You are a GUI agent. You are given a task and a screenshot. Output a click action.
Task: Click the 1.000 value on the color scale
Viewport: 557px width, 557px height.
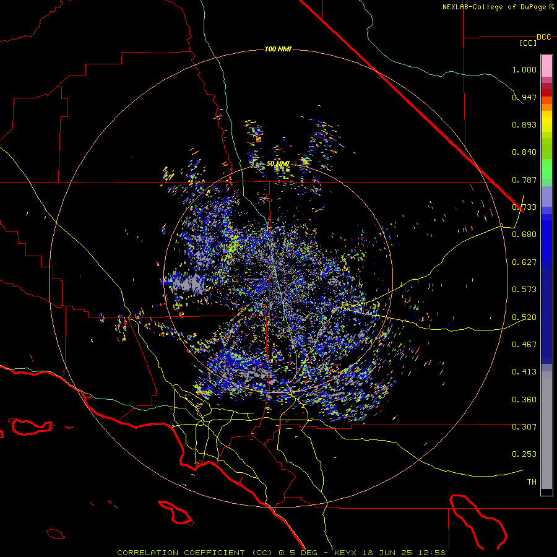tap(524, 69)
